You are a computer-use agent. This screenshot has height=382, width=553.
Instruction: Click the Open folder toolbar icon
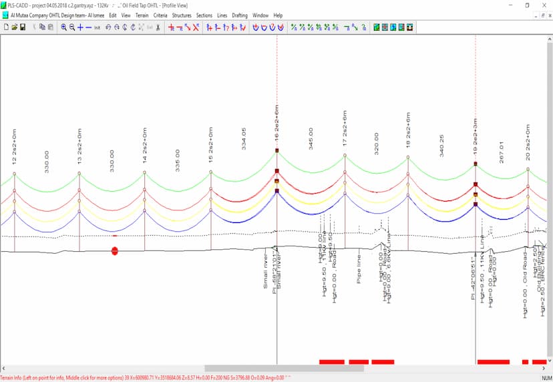(x=15, y=27)
